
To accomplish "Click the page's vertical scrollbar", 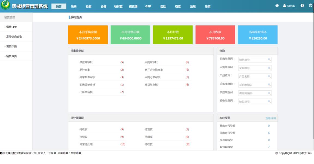I will click(x=313, y=76).
